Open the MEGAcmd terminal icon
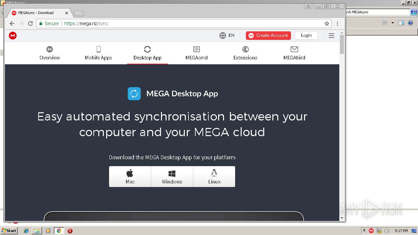The width and height of the screenshot is (418, 235). coord(197,49)
